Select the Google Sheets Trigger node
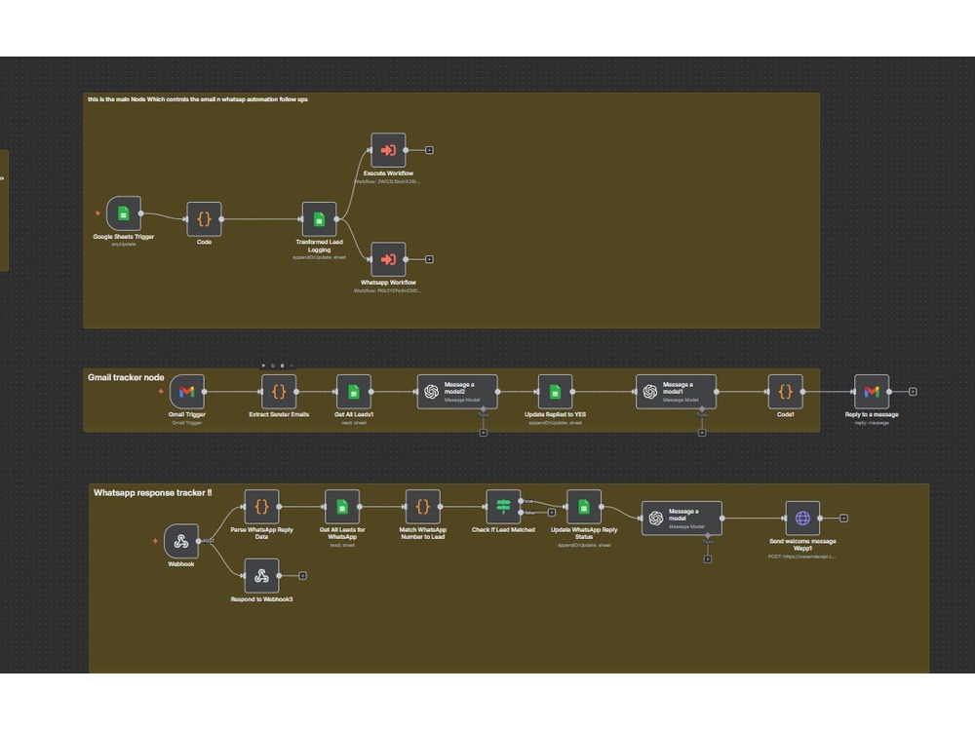The height and width of the screenshot is (731, 975). 123,213
